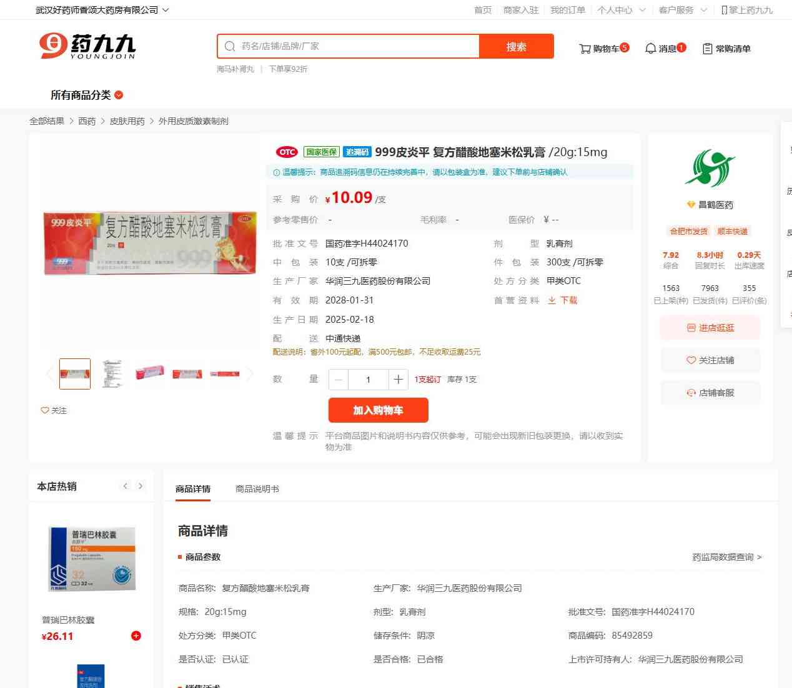This screenshot has height=688, width=792.
Task: Open the My Orders menu item
Action: (568, 10)
